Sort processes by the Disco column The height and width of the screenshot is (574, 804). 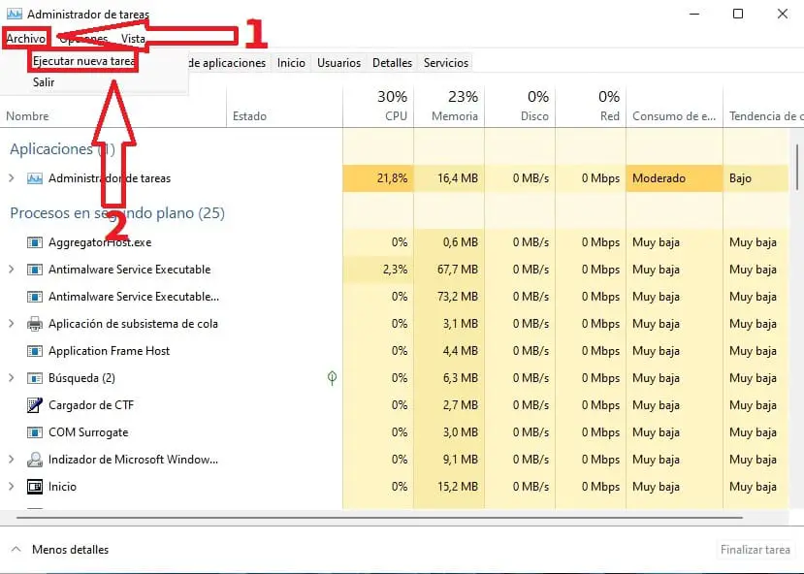point(520,106)
